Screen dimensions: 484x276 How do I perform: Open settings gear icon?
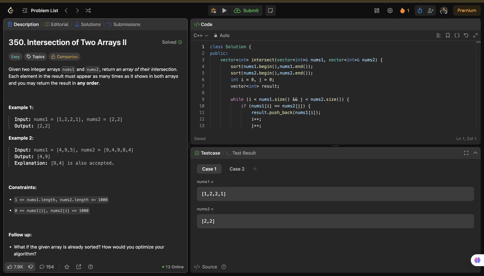tap(390, 10)
